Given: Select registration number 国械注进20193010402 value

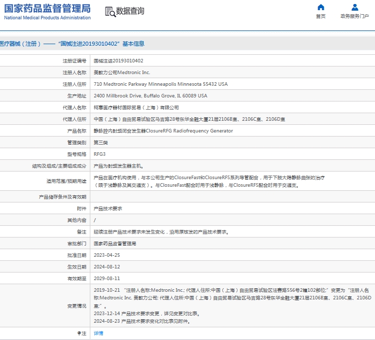Looking at the screenshot, I should 118,61.
